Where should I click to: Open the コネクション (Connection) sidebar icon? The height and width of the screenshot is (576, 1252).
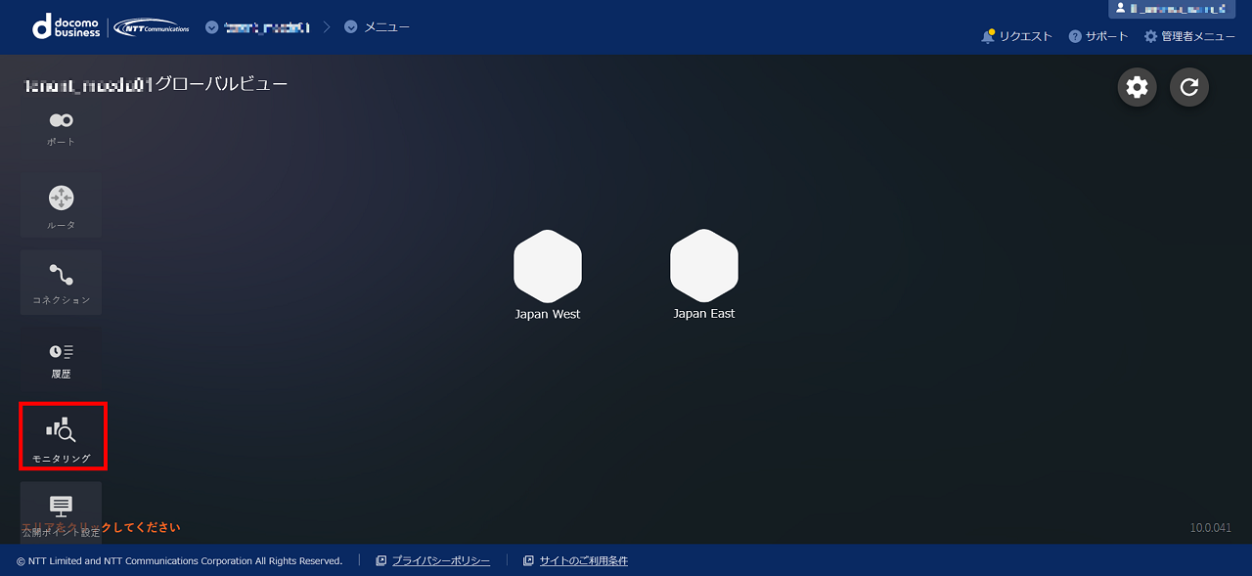pyautogui.click(x=61, y=283)
